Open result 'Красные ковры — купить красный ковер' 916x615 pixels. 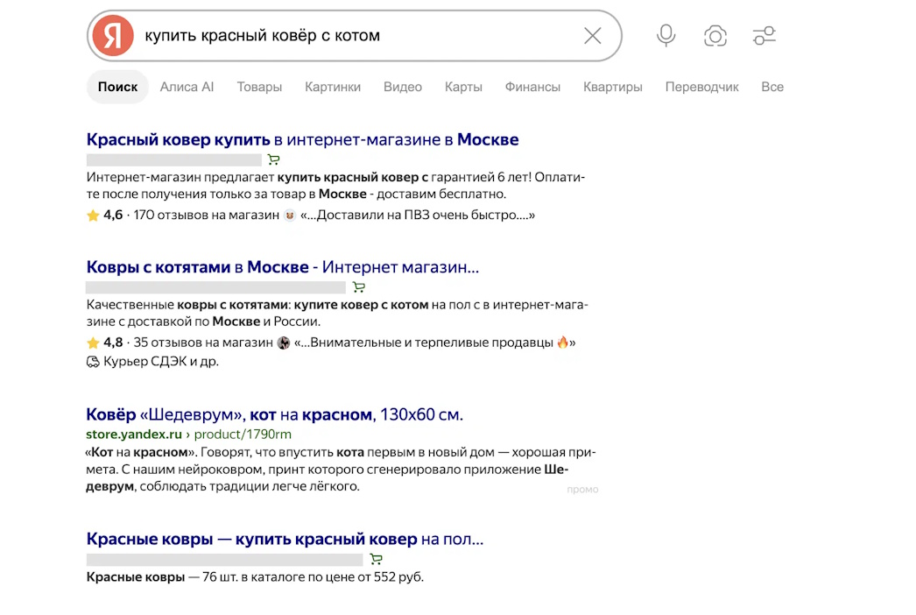(x=285, y=539)
